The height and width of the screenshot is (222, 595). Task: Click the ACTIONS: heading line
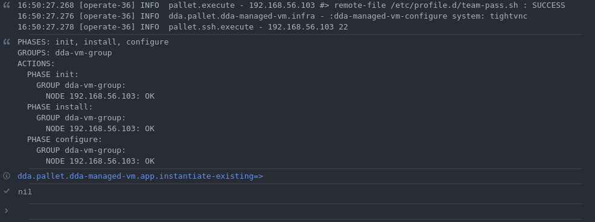pyautogui.click(x=36, y=64)
